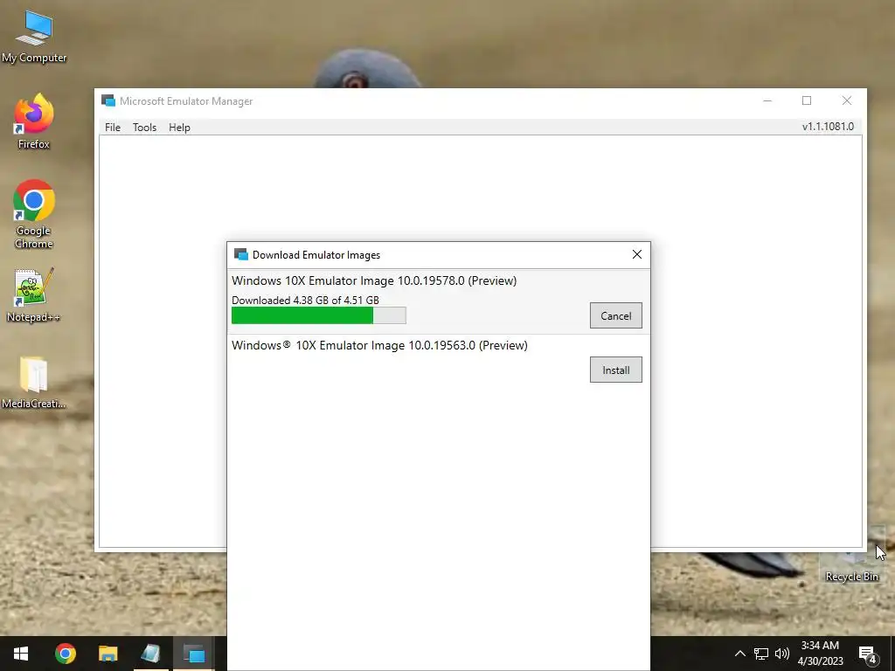Open the Tools menu

click(x=144, y=128)
